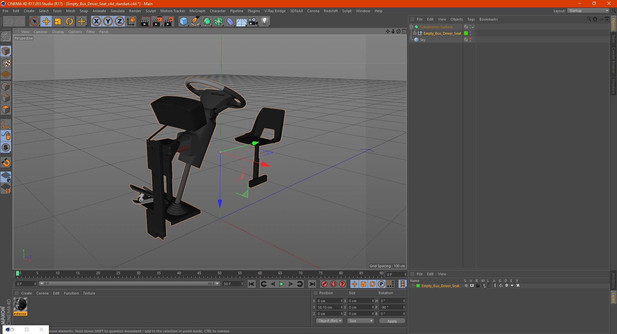Open Simulate menu
The width and height of the screenshot is (617, 334).
tap(117, 11)
